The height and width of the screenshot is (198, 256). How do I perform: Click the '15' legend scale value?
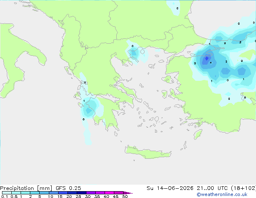60,196
